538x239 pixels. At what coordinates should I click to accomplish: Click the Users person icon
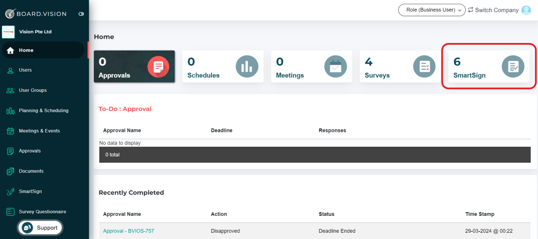(x=11, y=70)
